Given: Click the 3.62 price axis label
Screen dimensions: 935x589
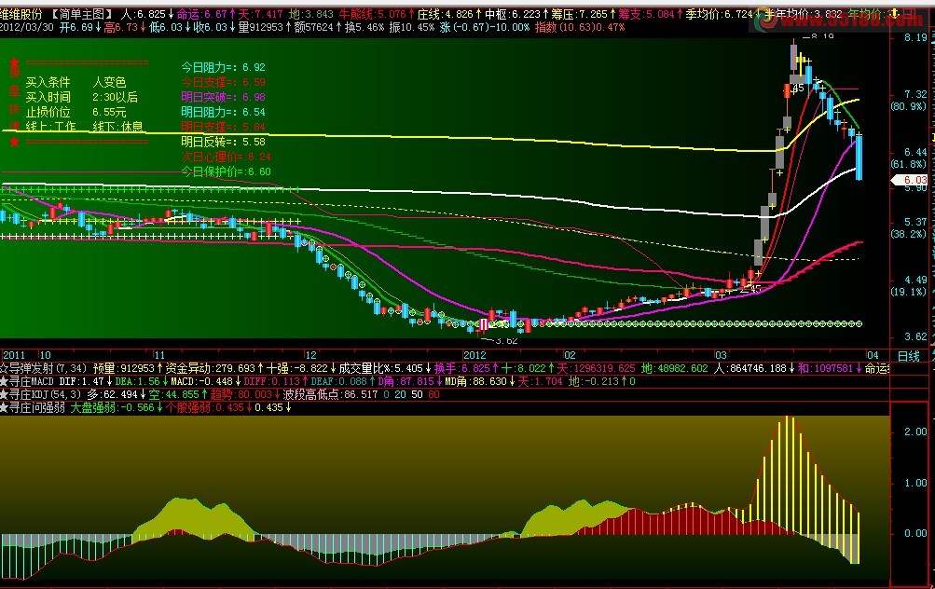Looking at the screenshot, I should [915, 336].
